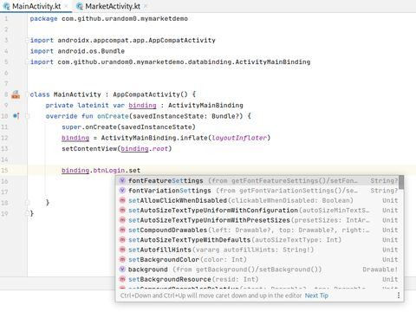Click setContentView call on line 13
416x312 pixels.
117,149
